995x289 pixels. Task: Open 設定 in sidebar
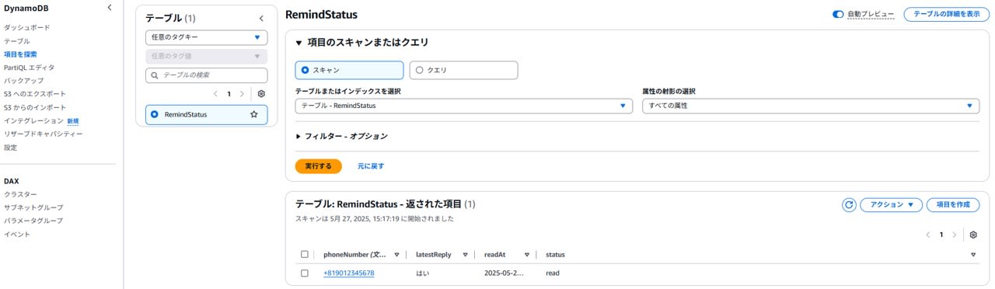[x=10, y=148]
